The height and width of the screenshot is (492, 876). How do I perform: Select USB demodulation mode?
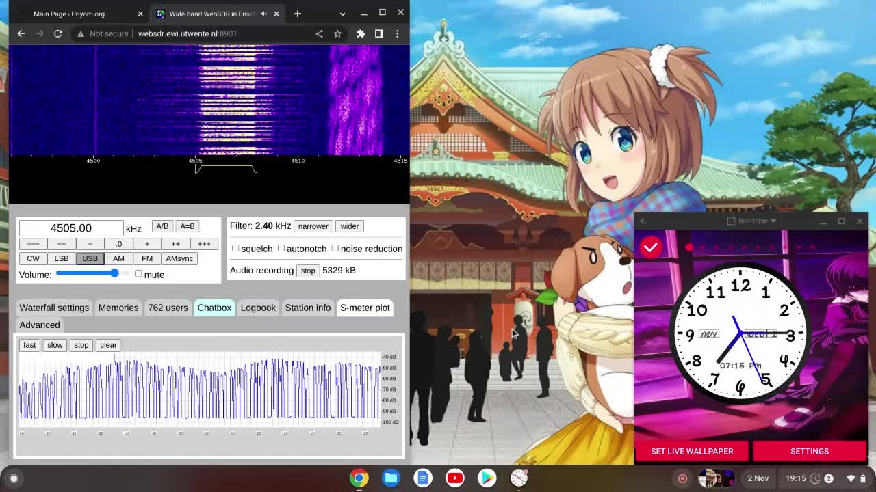pyautogui.click(x=90, y=258)
